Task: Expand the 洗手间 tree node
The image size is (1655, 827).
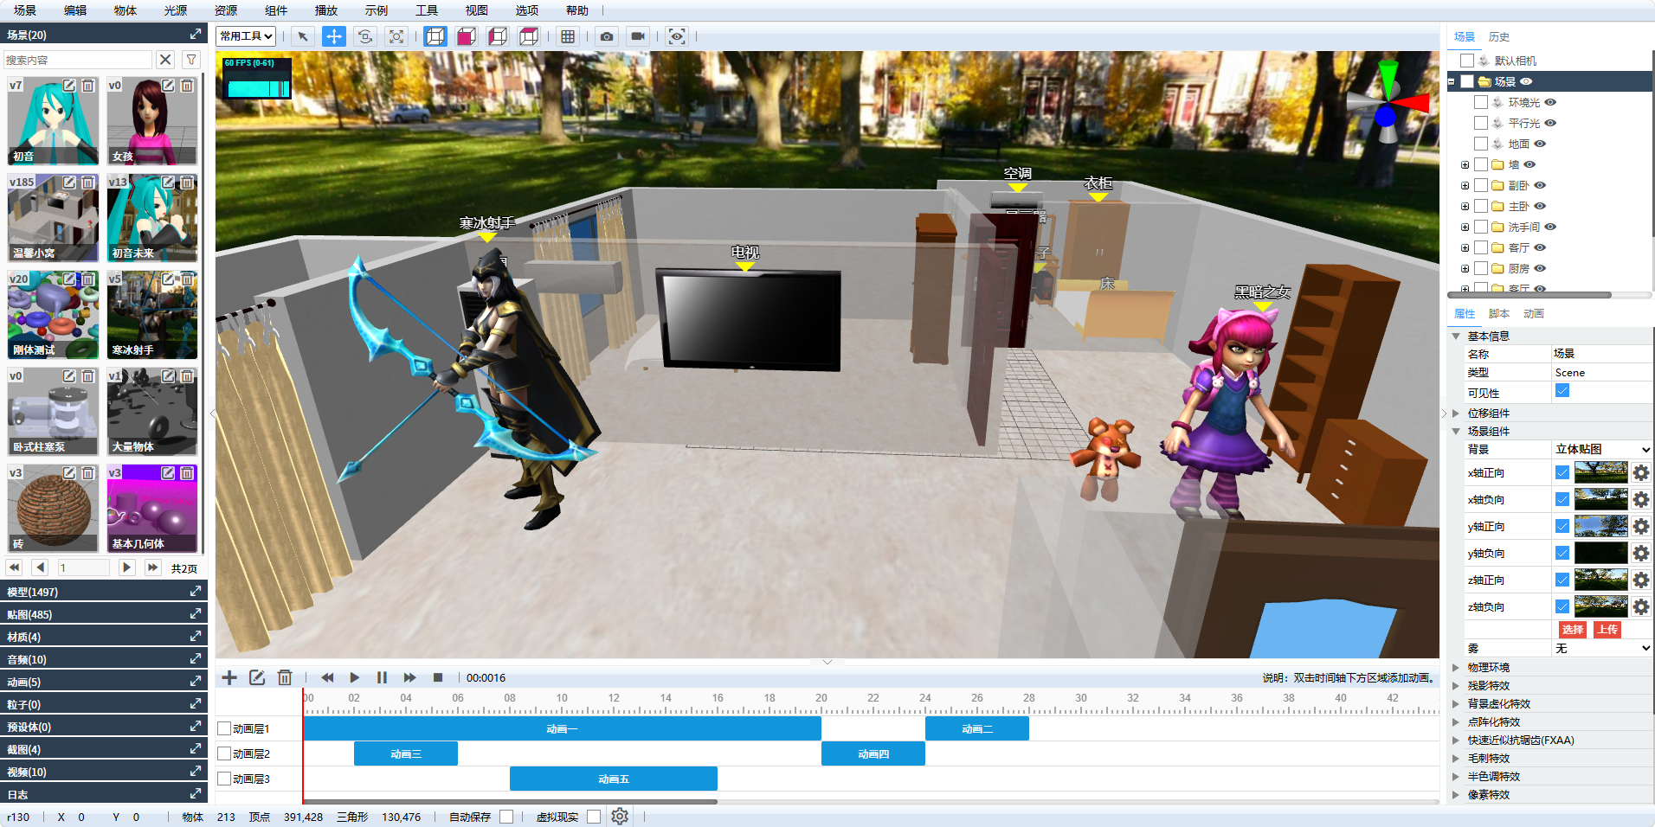Action: pos(1465,227)
